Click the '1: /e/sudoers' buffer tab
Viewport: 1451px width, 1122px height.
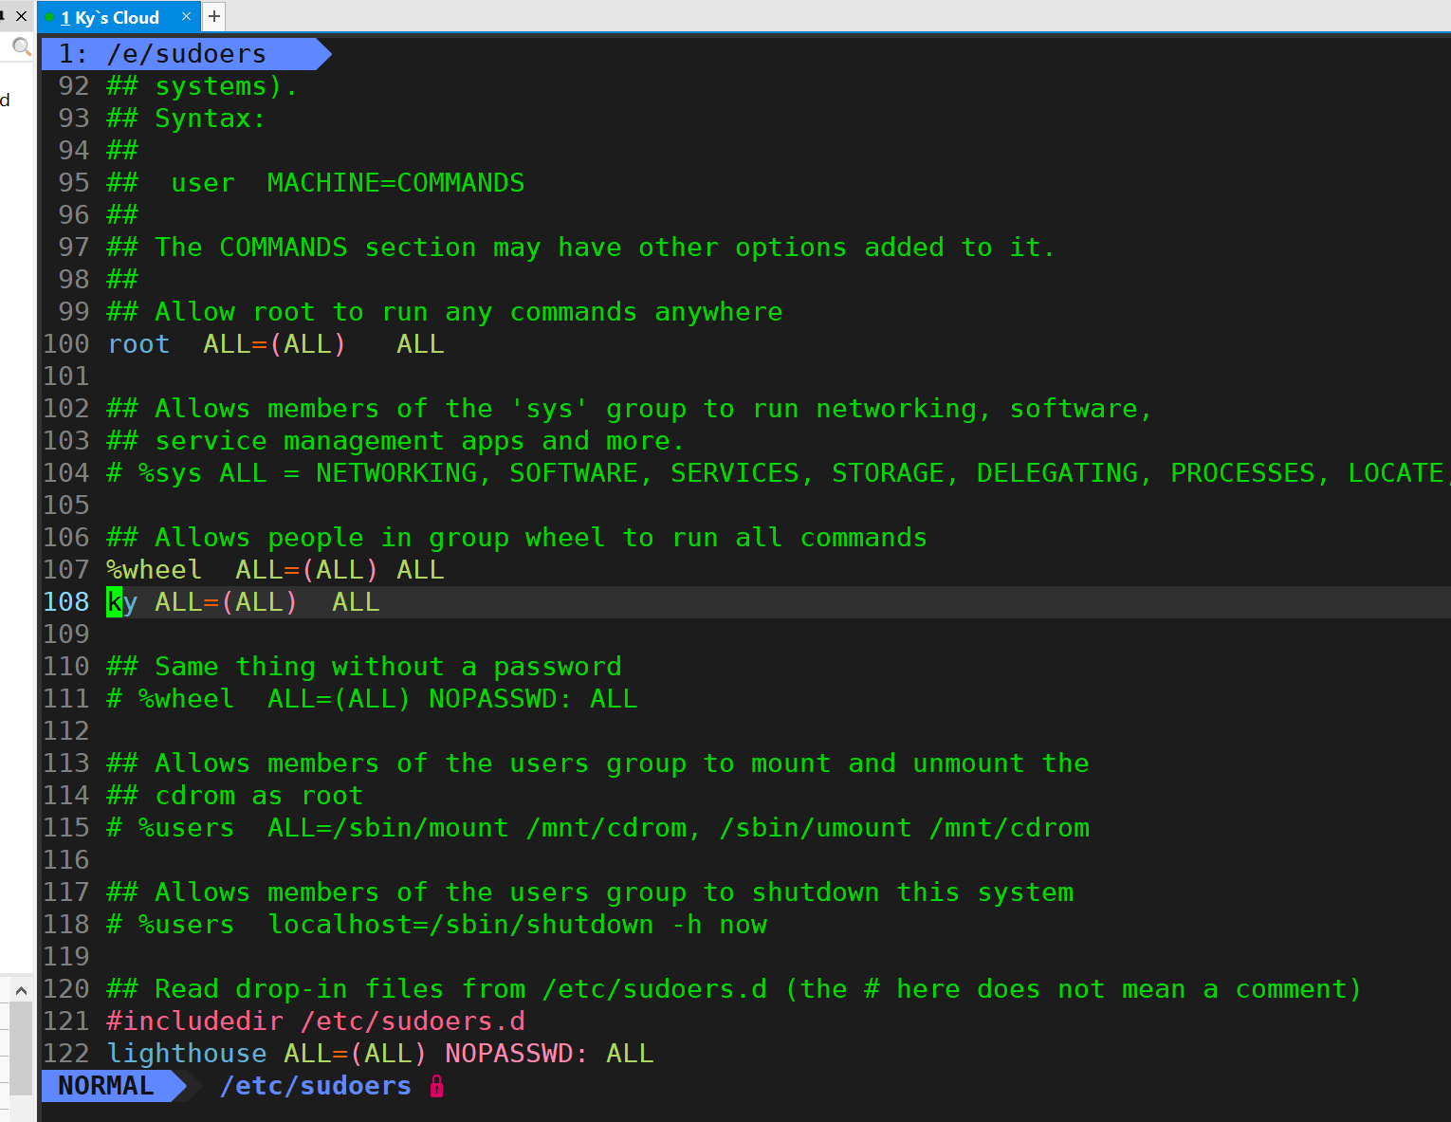tap(186, 54)
